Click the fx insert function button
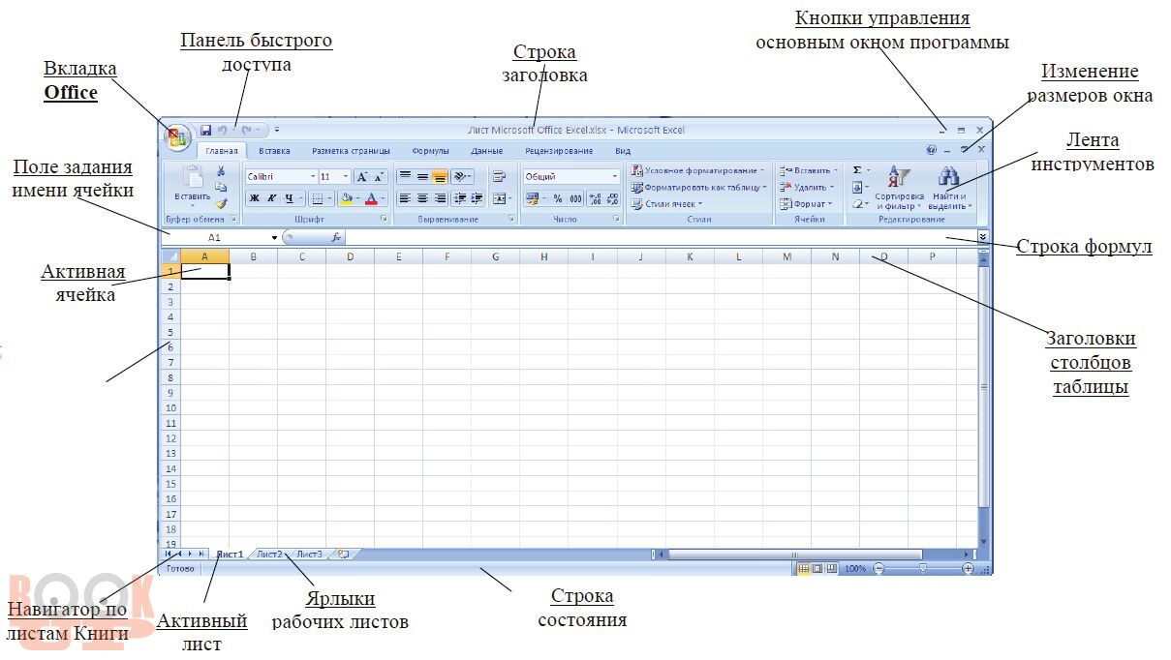 pos(336,237)
